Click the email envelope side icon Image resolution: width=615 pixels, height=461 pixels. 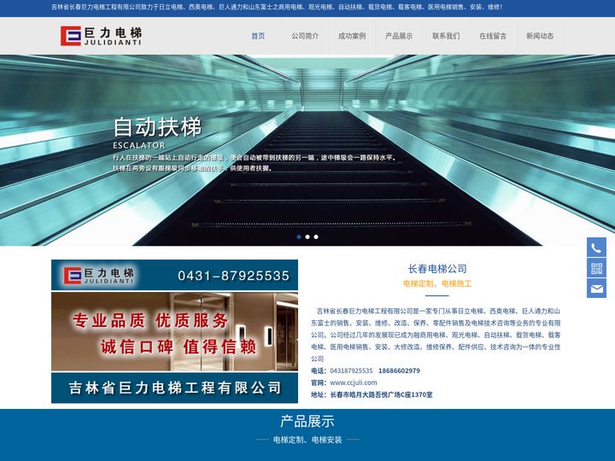(x=596, y=289)
